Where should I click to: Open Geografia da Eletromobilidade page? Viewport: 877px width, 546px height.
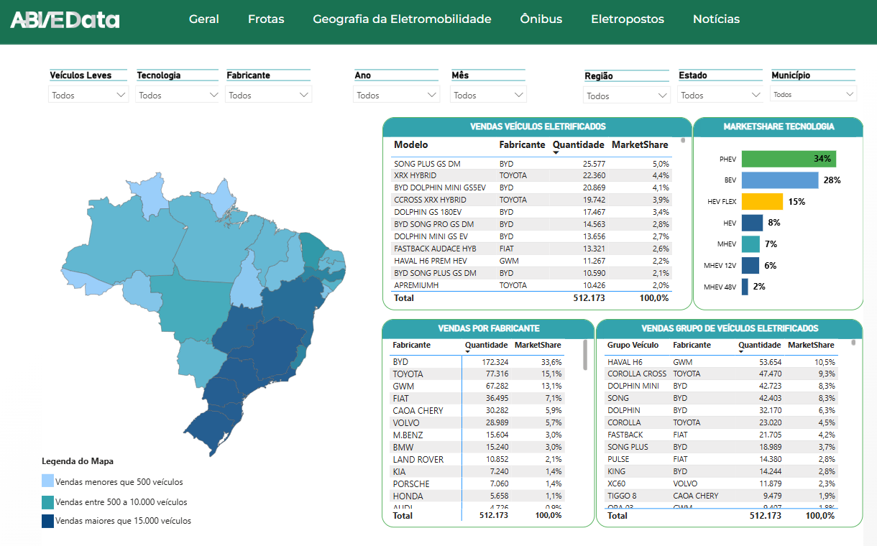(x=402, y=19)
